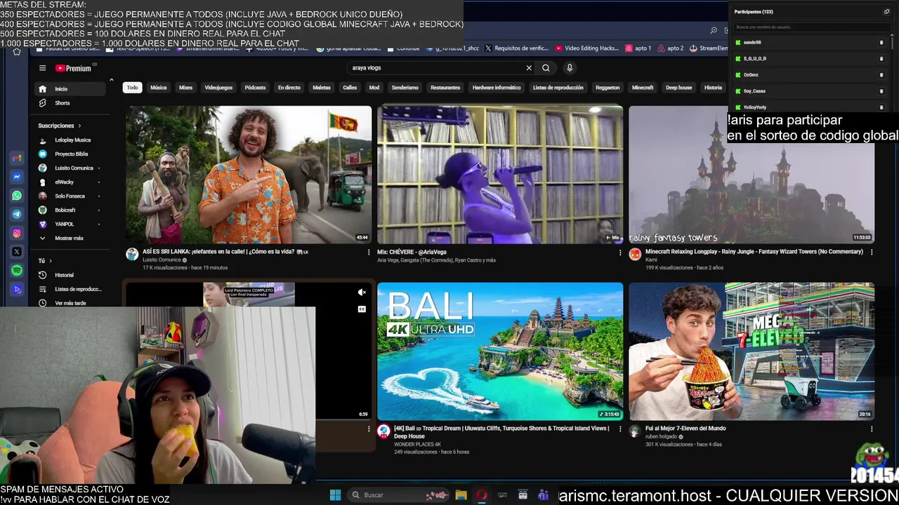This screenshot has height=505, width=899.
Task: Open Listas de reproducción in sidebar
Action: pos(71,289)
